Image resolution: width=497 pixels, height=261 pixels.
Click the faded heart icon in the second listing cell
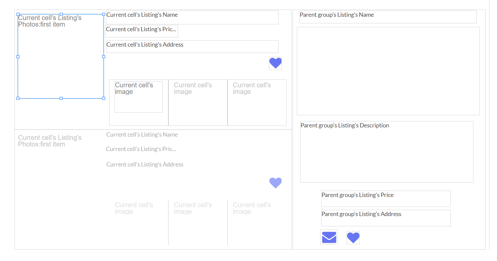tap(275, 183)
